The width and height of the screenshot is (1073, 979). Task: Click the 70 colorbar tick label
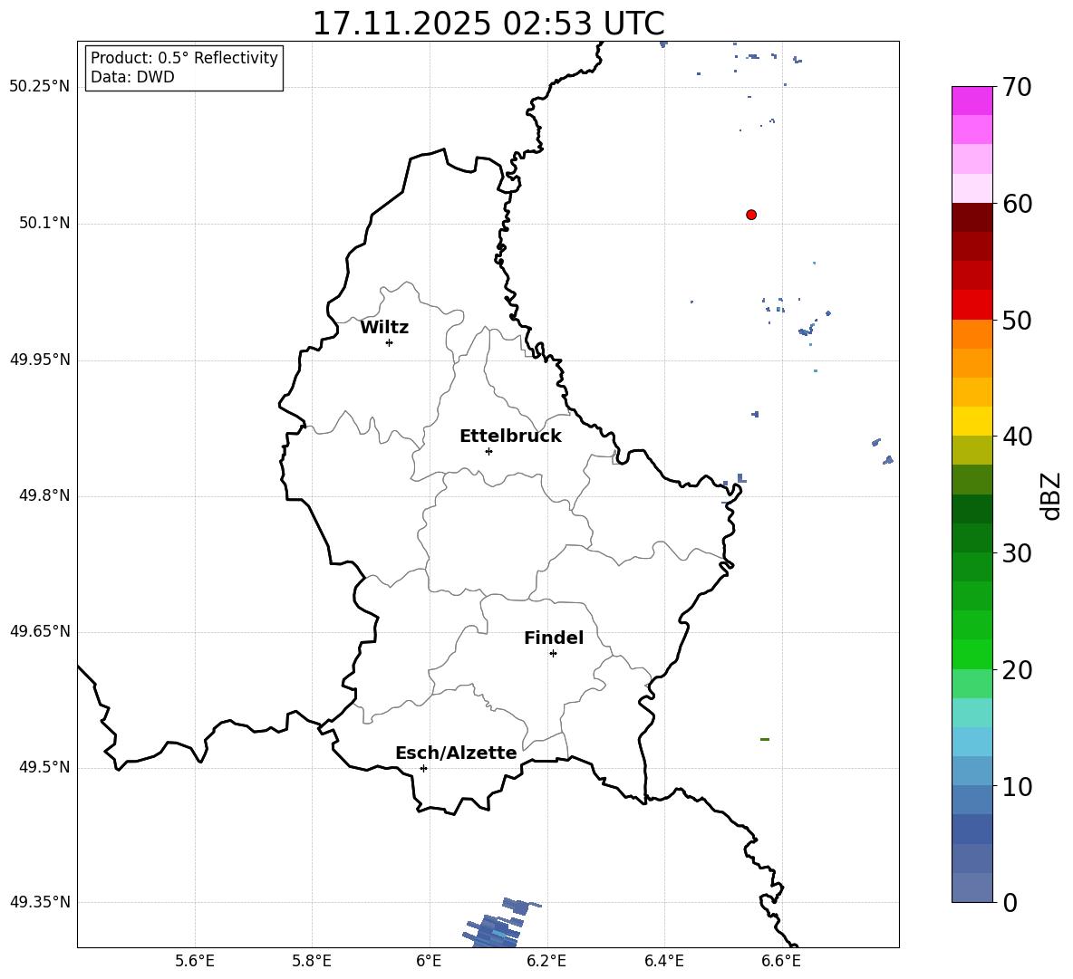click(x=1017, y=87)
